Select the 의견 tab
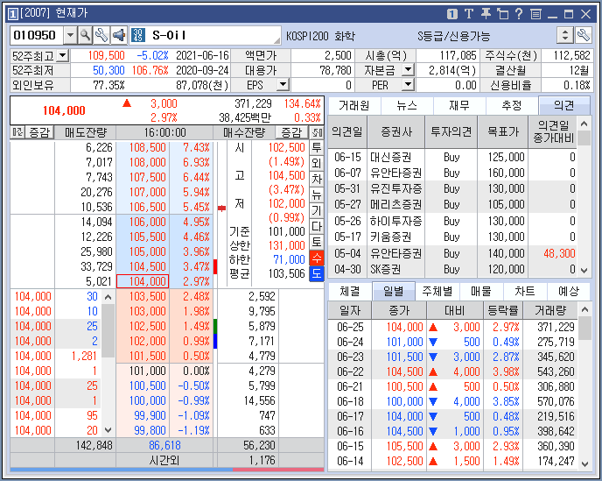The height and width of the screenshot is (481, 602). pyautogui.click(x=564, y=105)
